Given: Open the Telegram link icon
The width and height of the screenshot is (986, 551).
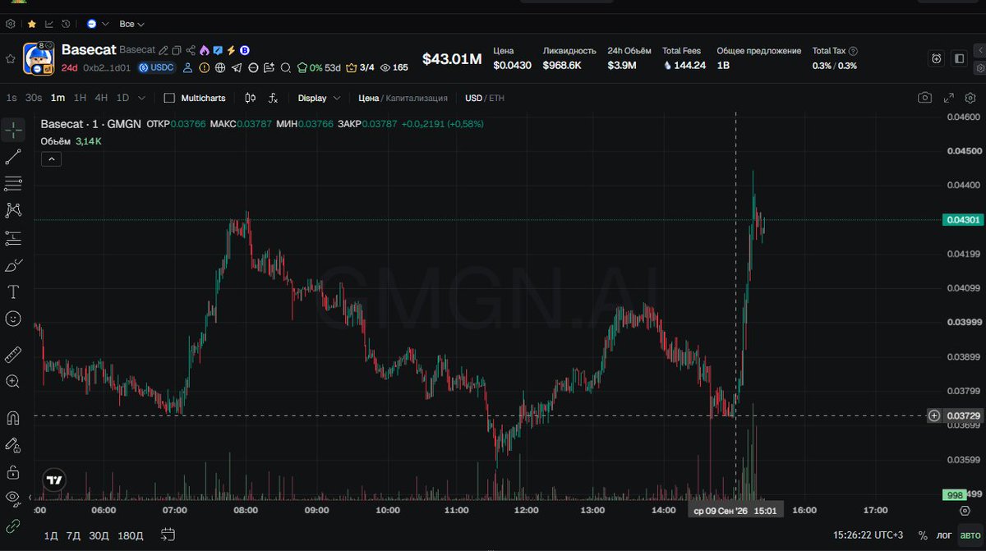Looking at the screenshot, I should 237,68.
